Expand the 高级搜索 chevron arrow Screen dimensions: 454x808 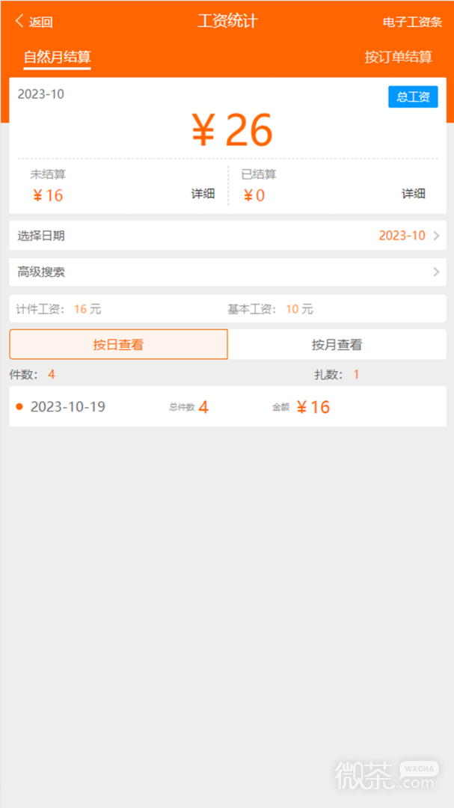click(x=436, y=272)
